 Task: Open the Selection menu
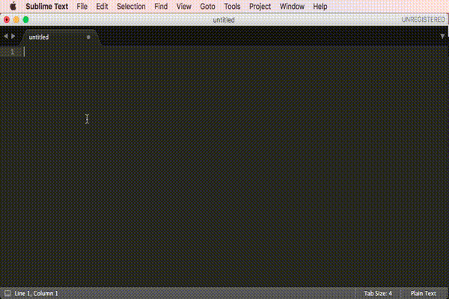131,6
